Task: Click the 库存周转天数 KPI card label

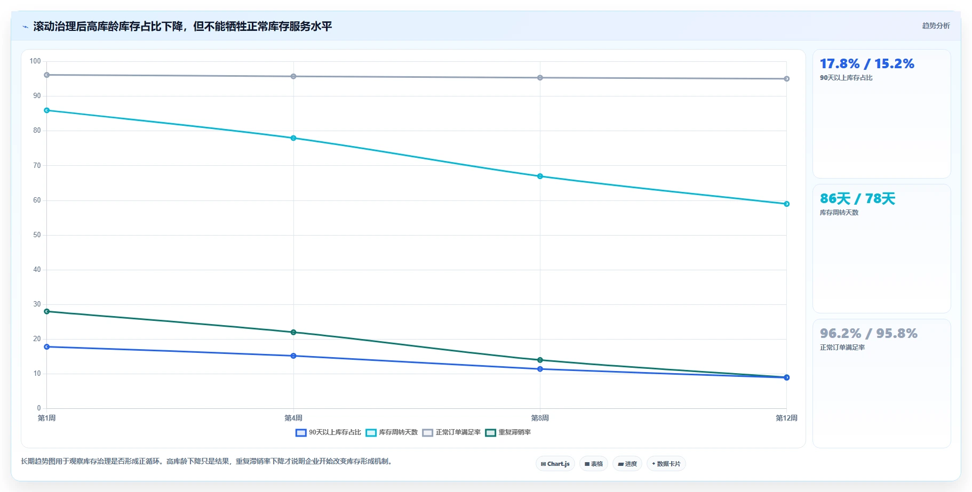Action: pyautogui.click(x=839, y=213)
